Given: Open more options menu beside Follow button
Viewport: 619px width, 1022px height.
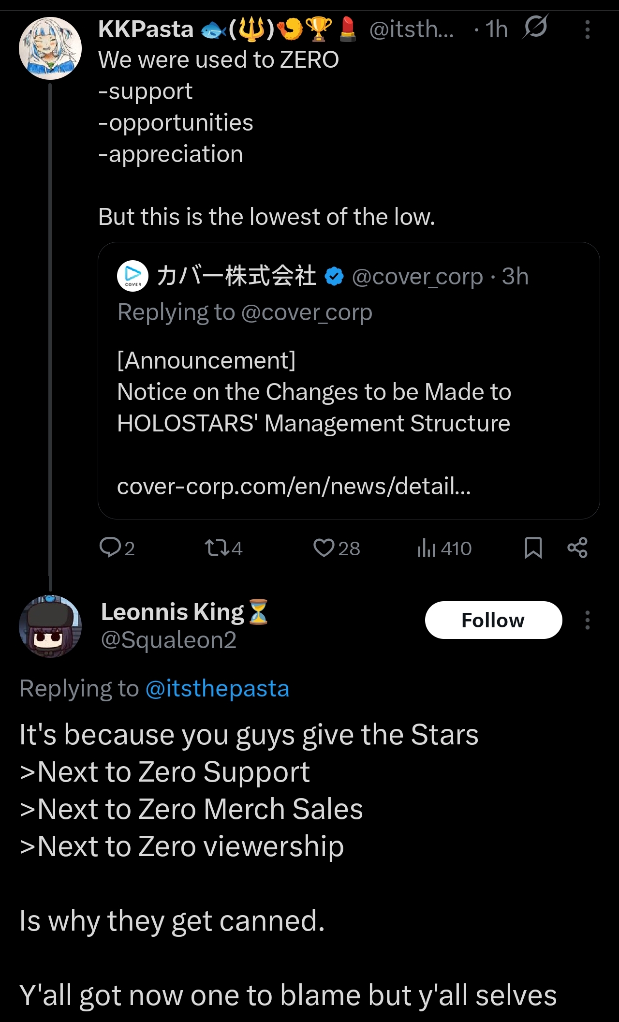Looking at the screenshot, I should click(x=587, y=620).
